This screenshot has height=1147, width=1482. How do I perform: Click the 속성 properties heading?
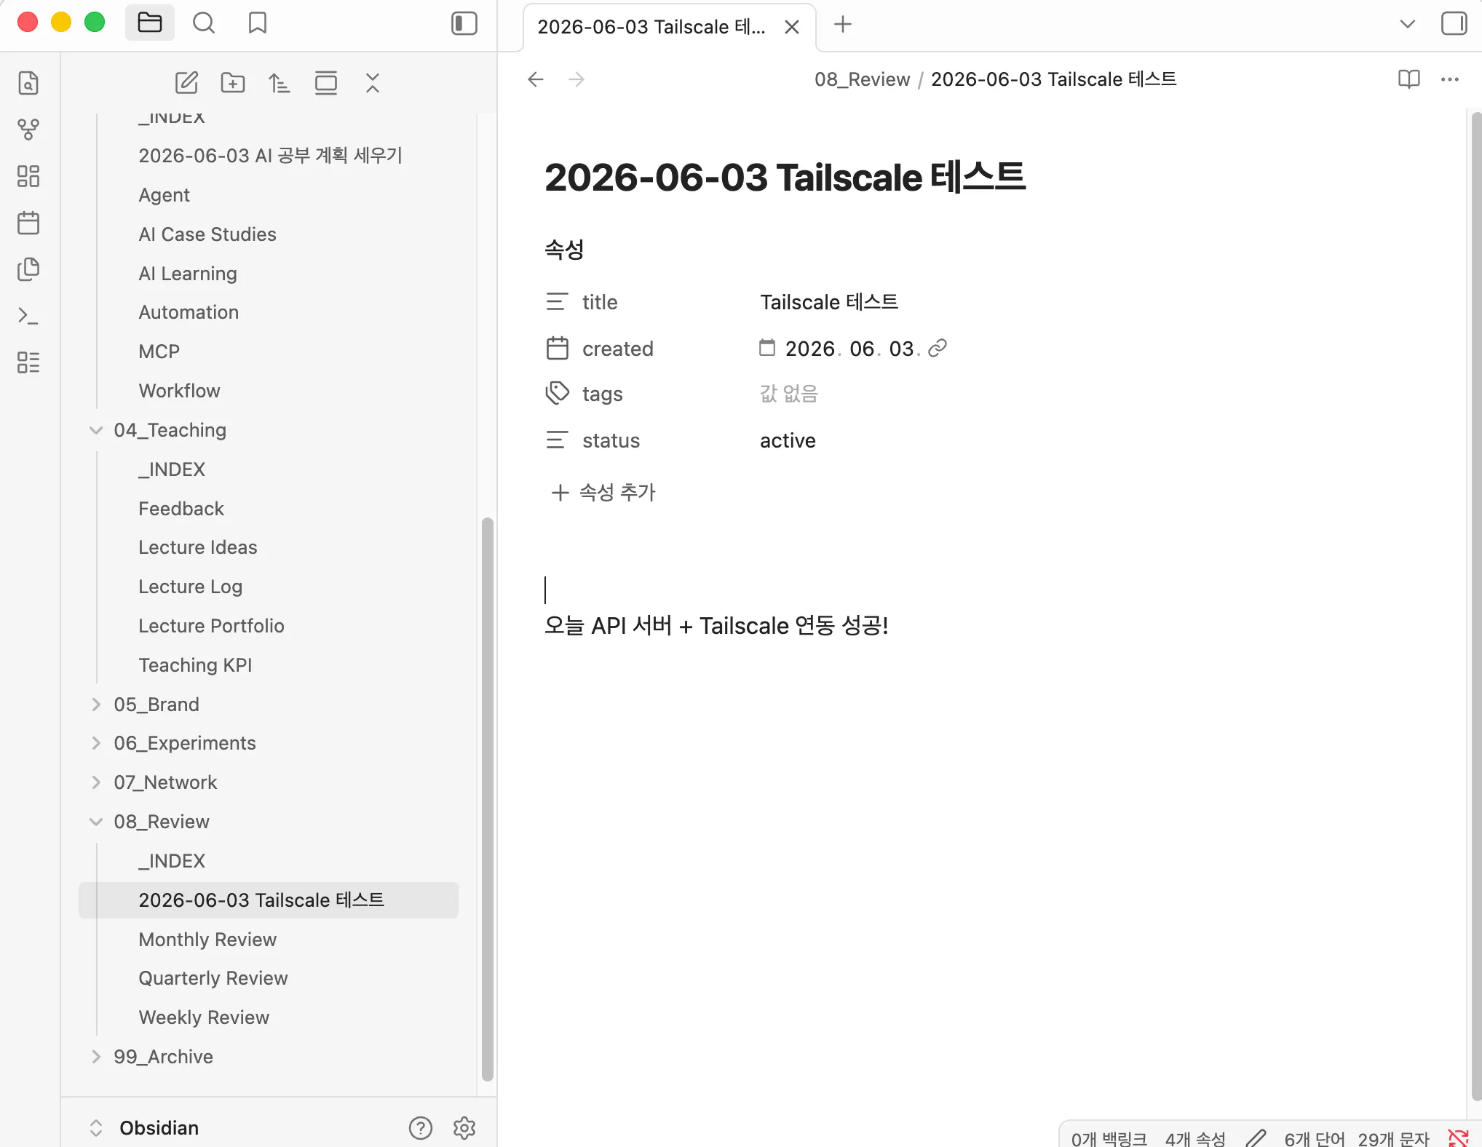pos(564,250)
